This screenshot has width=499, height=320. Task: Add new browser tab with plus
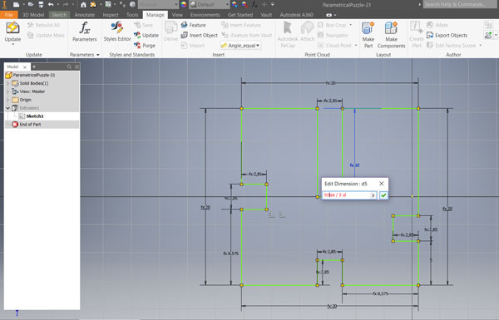[x=34, y=66]
